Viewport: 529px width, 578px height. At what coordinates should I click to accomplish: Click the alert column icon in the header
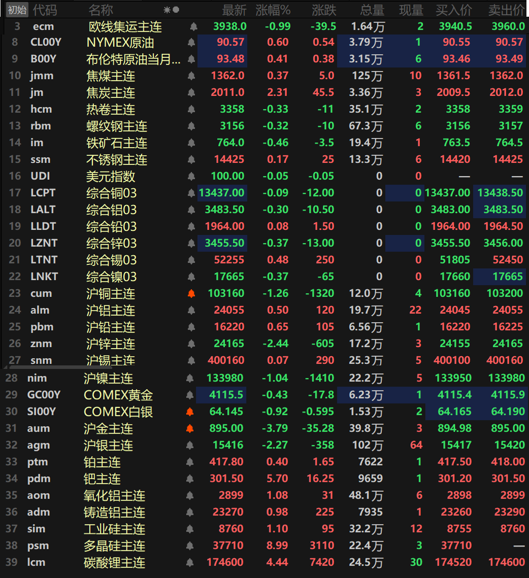(x=171, y=10)
